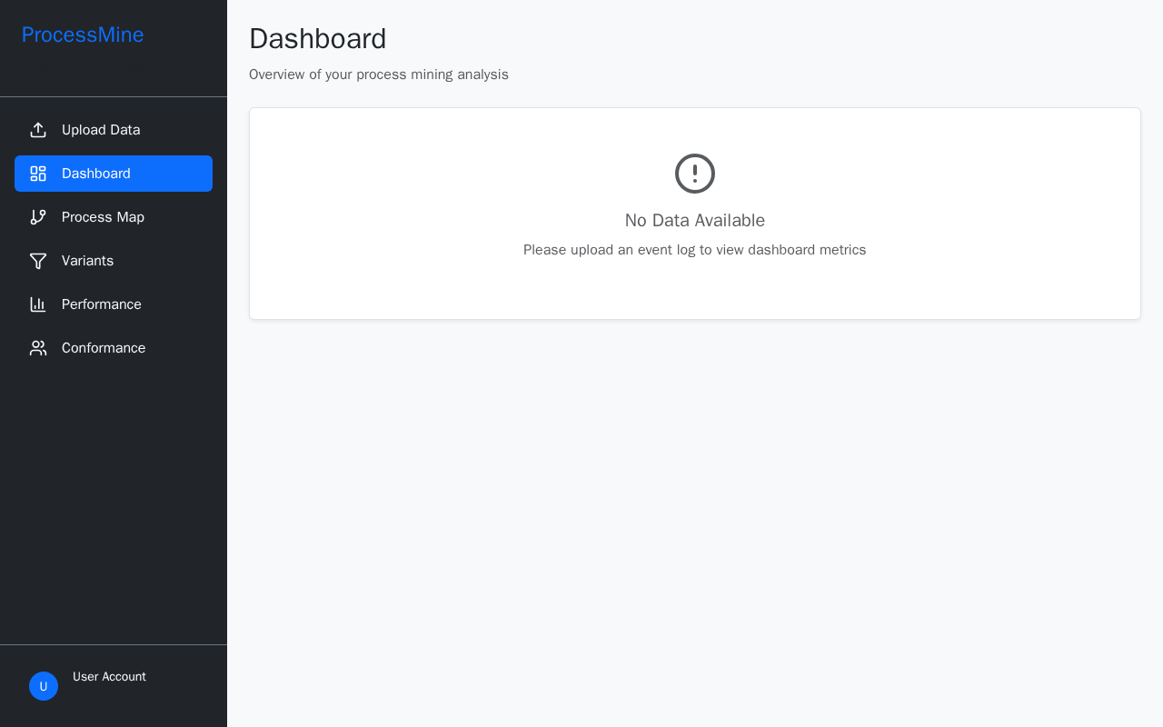Viewport: 1163px width, 727px height.
Task: Click the Upload Data tray icon
Action: click(x=38, y=130)
